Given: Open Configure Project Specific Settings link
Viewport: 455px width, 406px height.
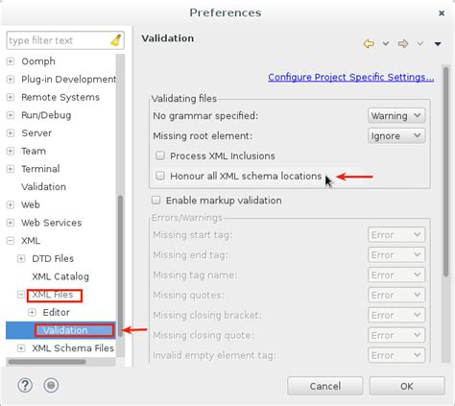Looking at the screenshot, I should tap(351, 77).
